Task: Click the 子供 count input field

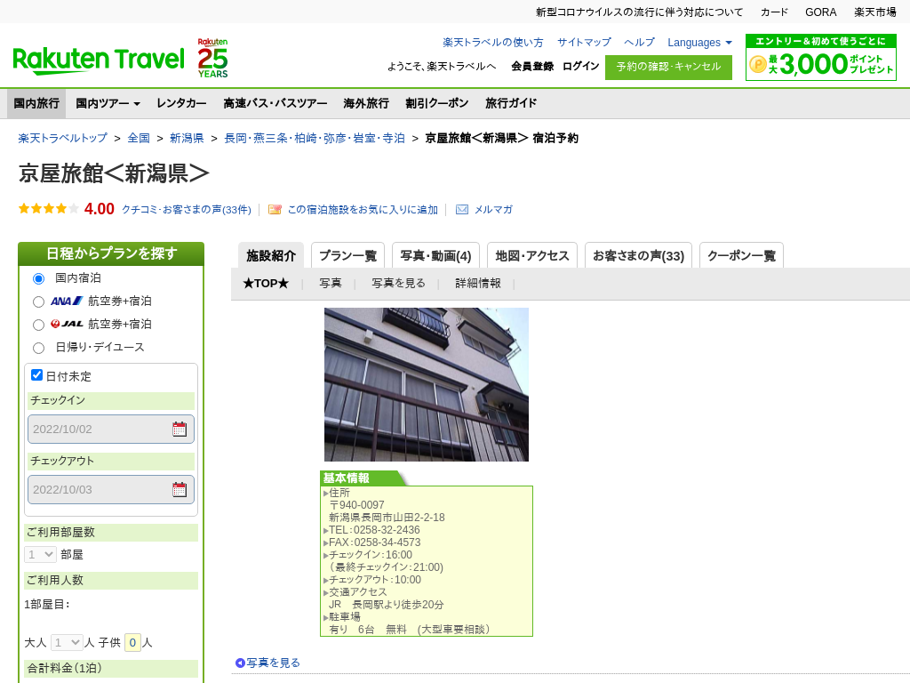Action: [132, 642]
